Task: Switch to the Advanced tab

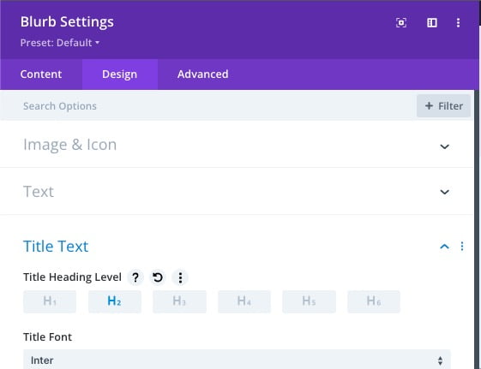Action: point(202,74)
